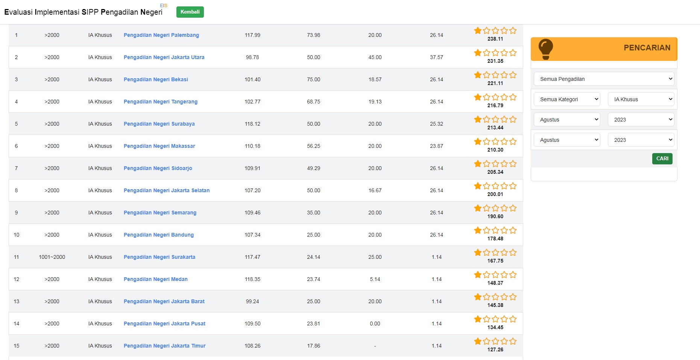Screen dimensions: 700x360
Task: Click the CARI search button
Action: [x=662, y=159]
